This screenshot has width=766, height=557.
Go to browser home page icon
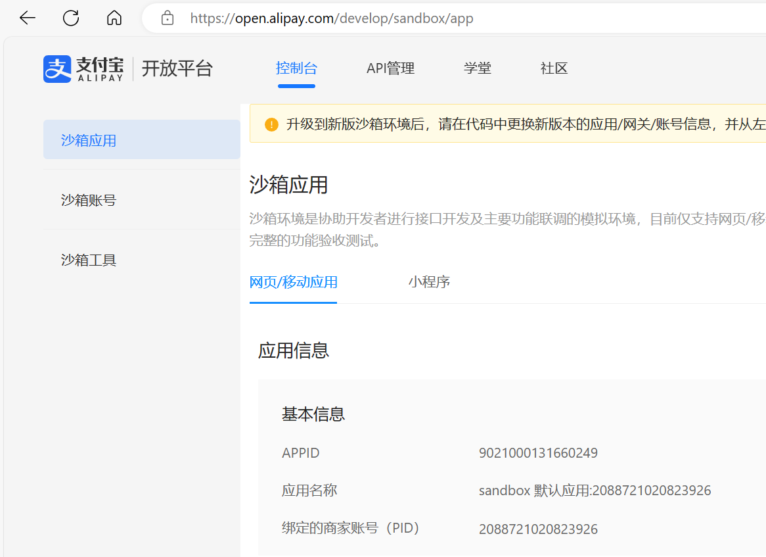point(114,18)
